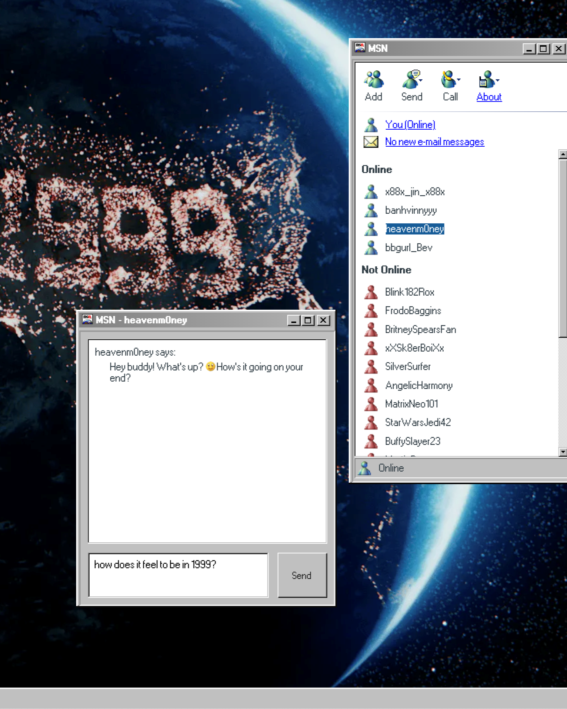The image size is (567, 709).
Task: Click the red offline icon beside Blink182Rox
Action: 371,292
